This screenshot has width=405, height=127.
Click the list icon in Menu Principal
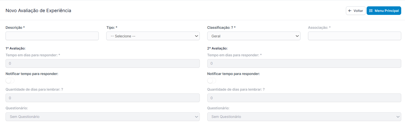[371, 11]
